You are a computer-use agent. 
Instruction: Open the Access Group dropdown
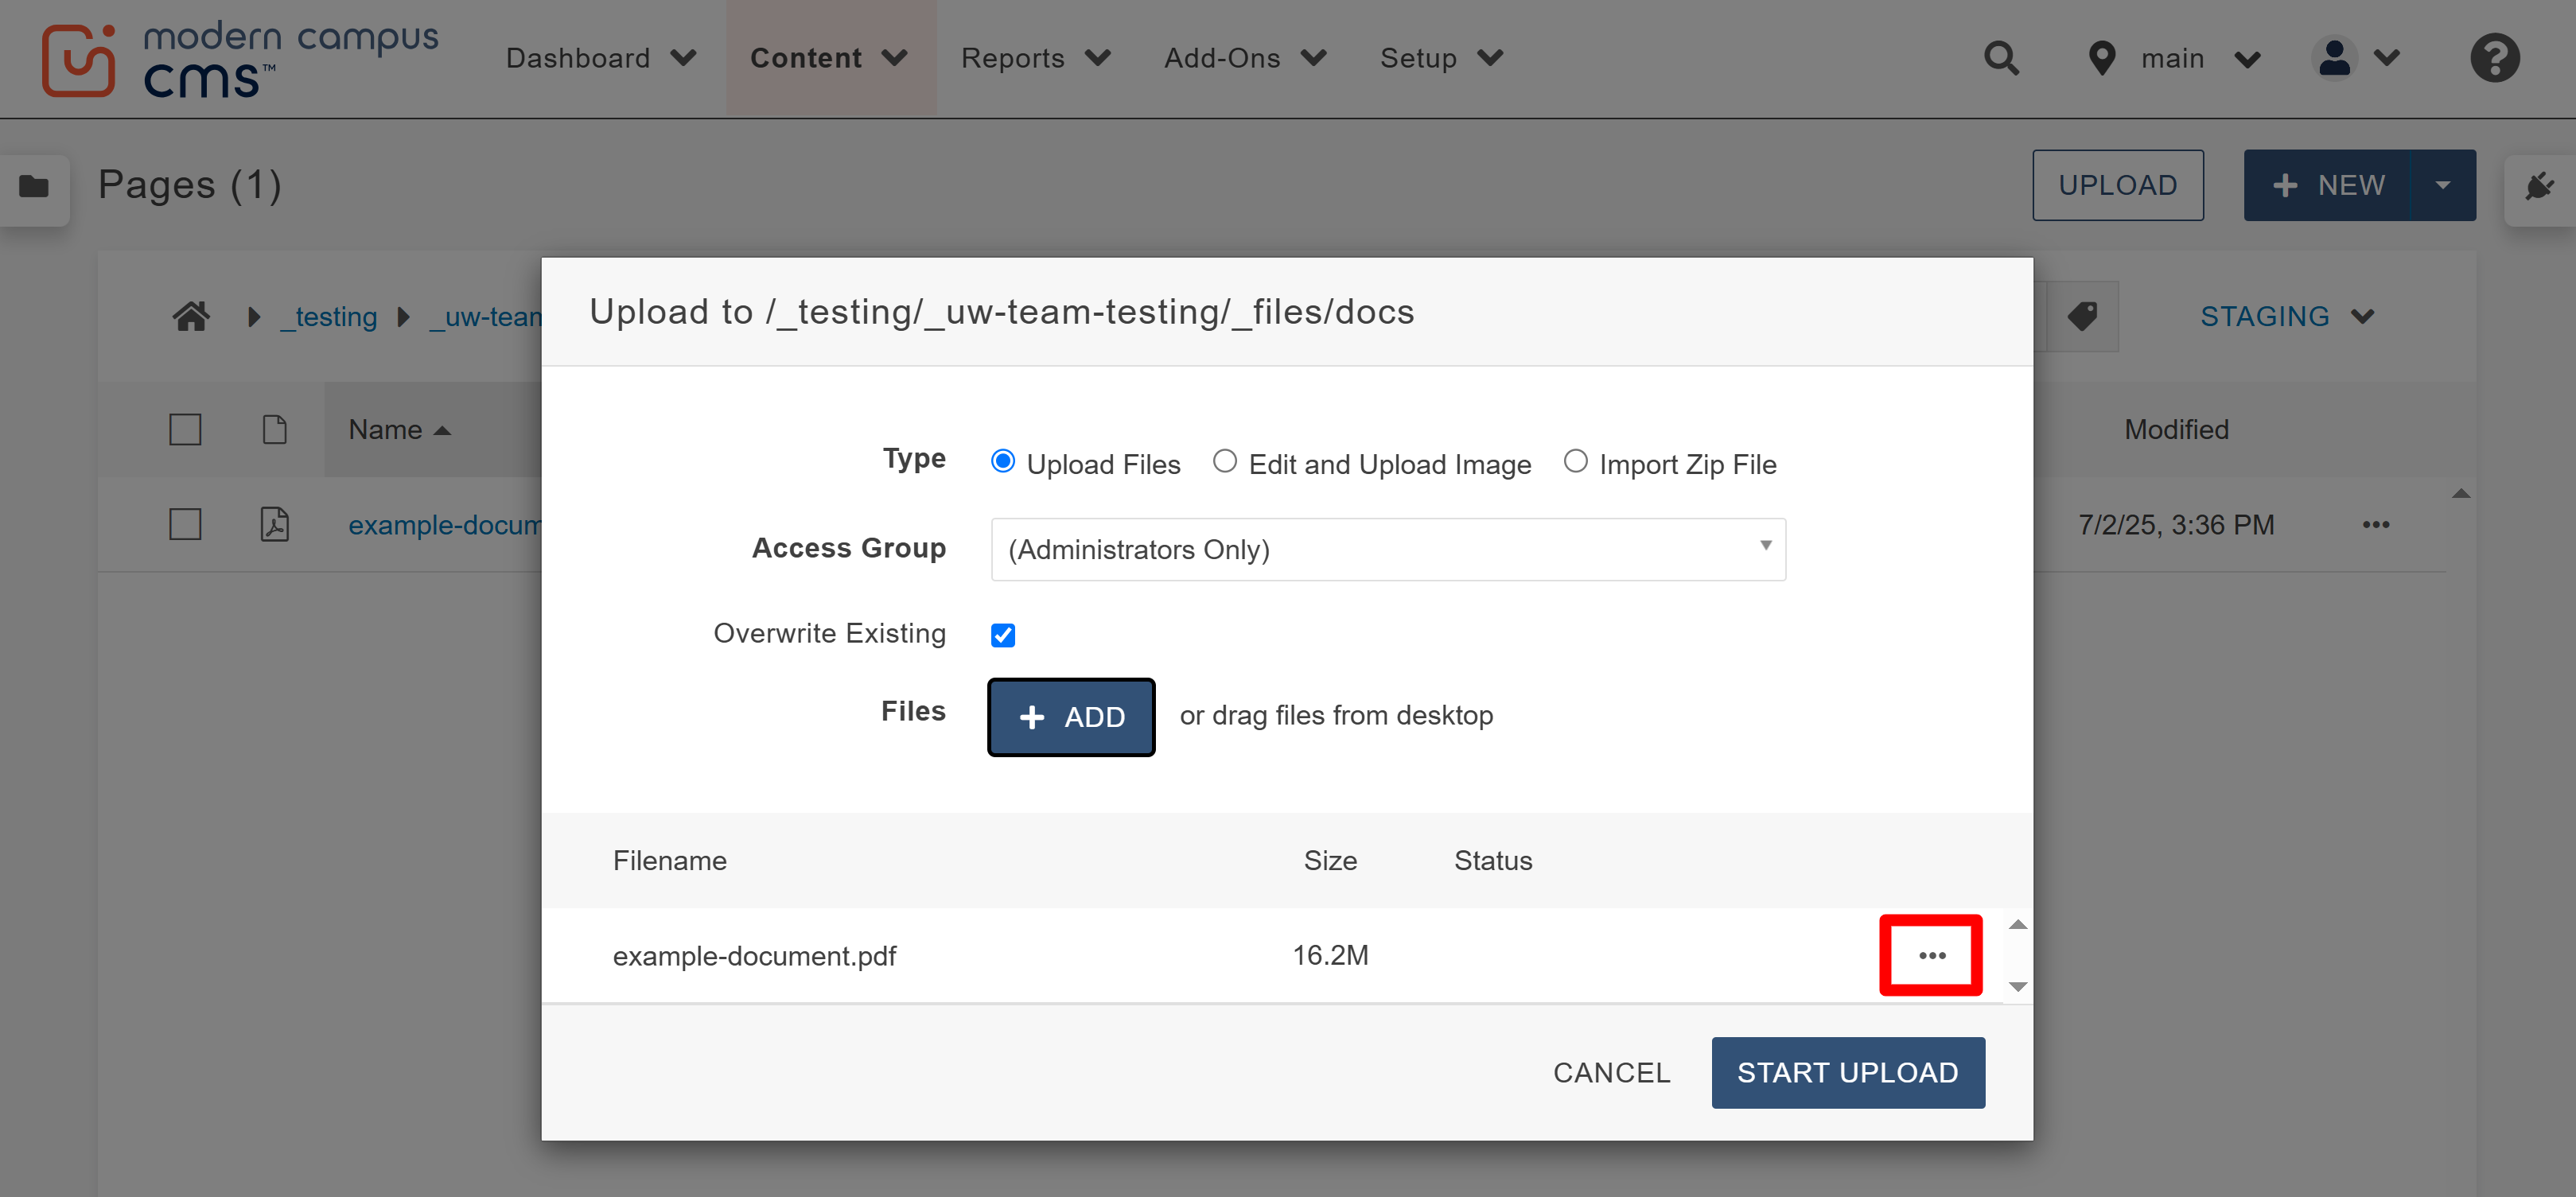tap(1388, 549)
